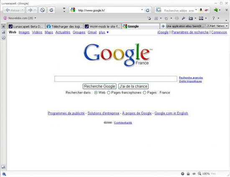Click the wrench tools icon
The width and height of the screenshot is (230, 177).
pos(183,18)
